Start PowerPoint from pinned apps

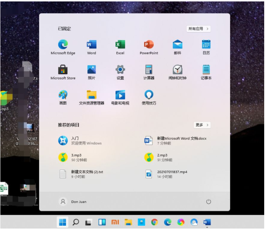[149, 45]
